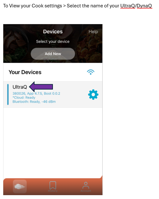Tap the Account person icon

(x=86, y=185)
